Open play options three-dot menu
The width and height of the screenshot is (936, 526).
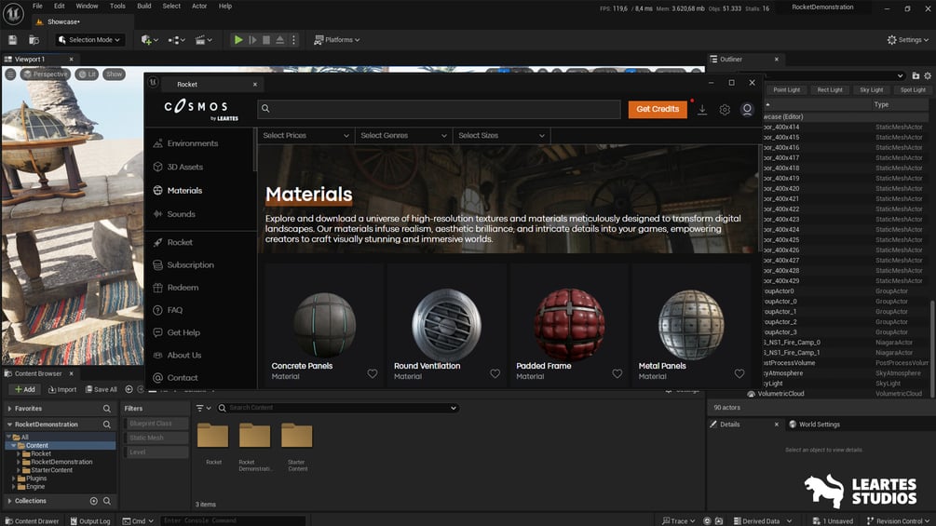pos(293,40)
